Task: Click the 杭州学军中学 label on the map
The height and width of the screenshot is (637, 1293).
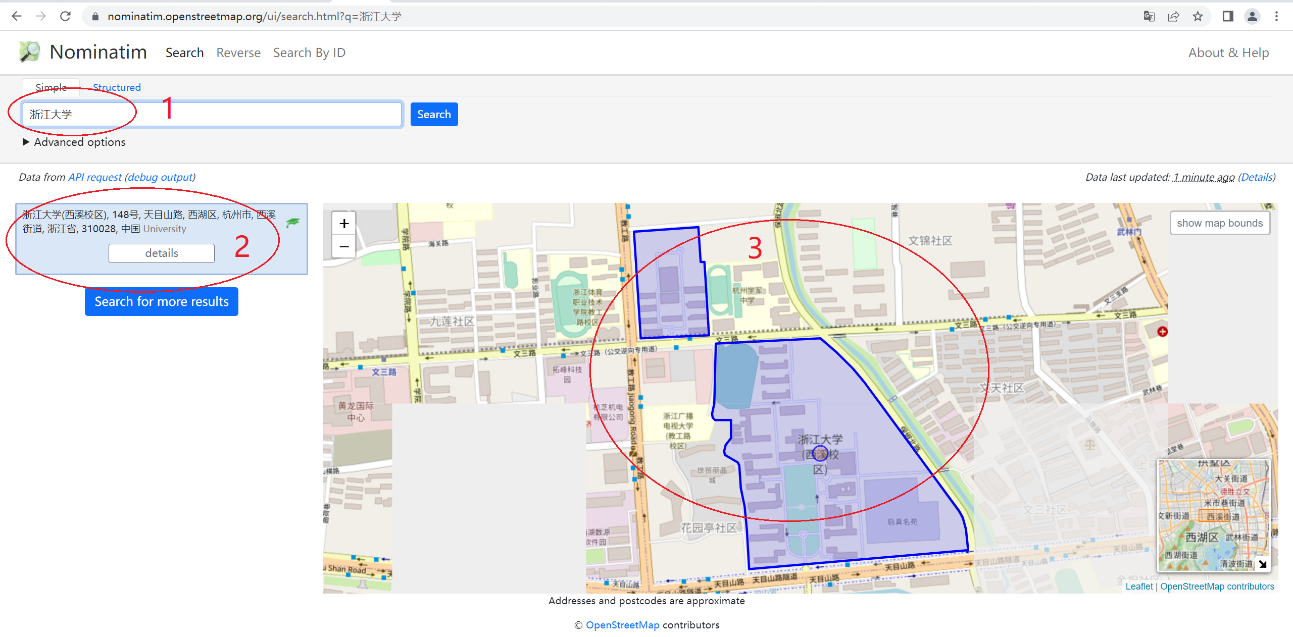Action: [748, 295]
